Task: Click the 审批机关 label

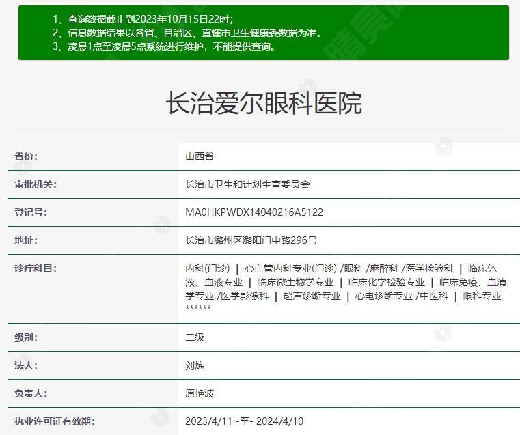Action: pos(36,184)
